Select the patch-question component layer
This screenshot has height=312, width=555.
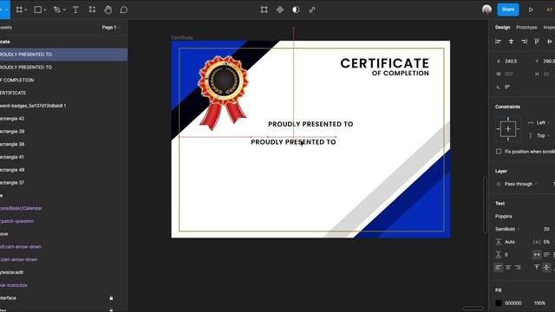[x=63, y=221]
